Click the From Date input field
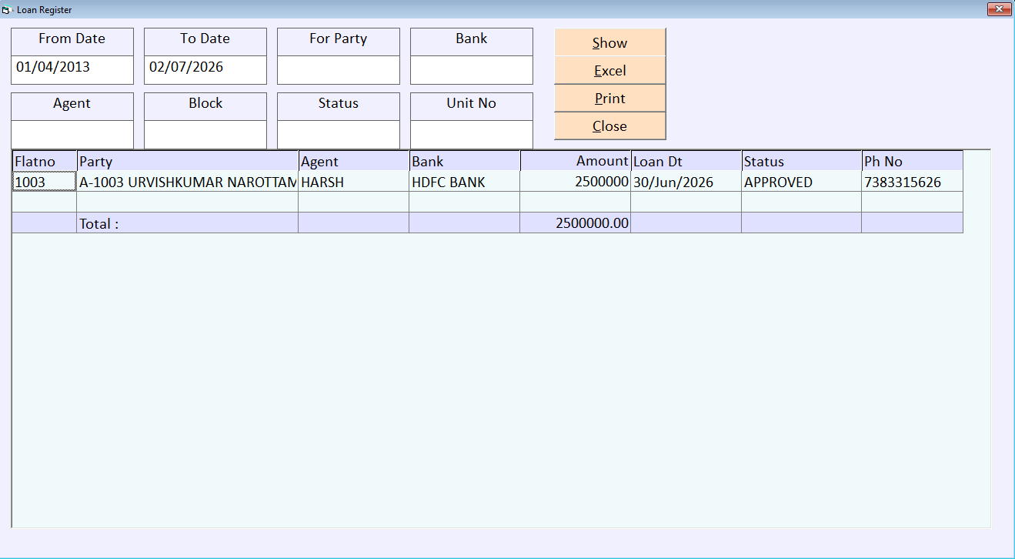Image resolution: width=1015 pixels, height=559 pixels. point(72,70)
